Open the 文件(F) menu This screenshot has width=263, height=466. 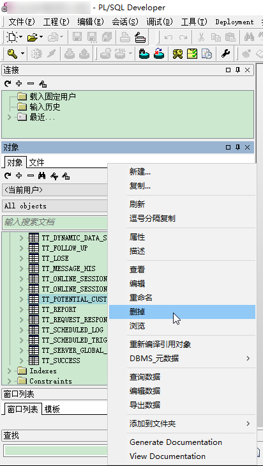(x=22, y=22)
